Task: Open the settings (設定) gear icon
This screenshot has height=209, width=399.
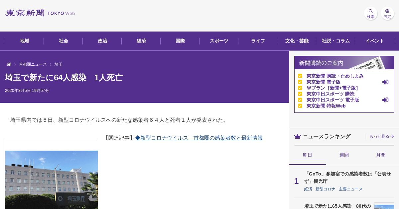Action: click(x=387, y=13)
